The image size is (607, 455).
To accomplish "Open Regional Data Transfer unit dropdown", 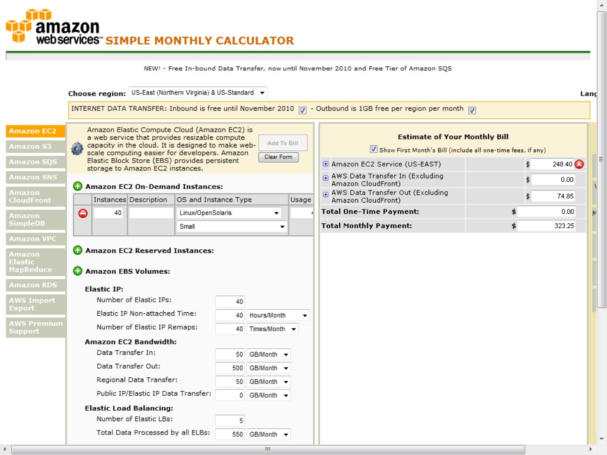I will coord(269,382).
